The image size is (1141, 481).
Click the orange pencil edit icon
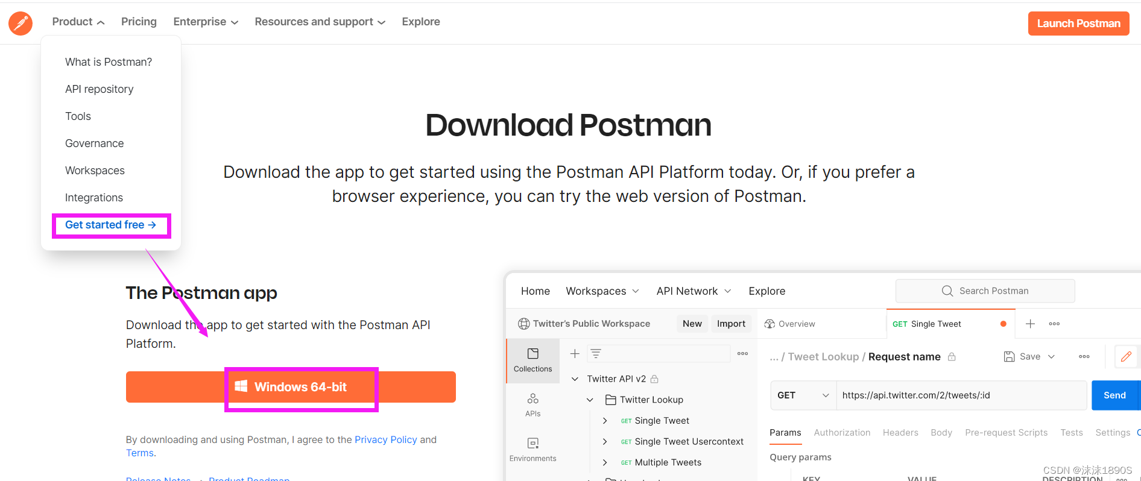pos(1126,357)
